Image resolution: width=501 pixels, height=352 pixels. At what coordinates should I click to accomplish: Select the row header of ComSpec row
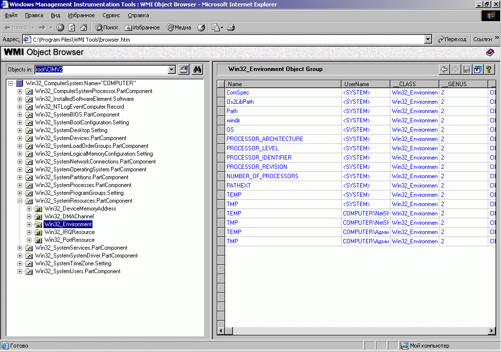tap(221, 93)
